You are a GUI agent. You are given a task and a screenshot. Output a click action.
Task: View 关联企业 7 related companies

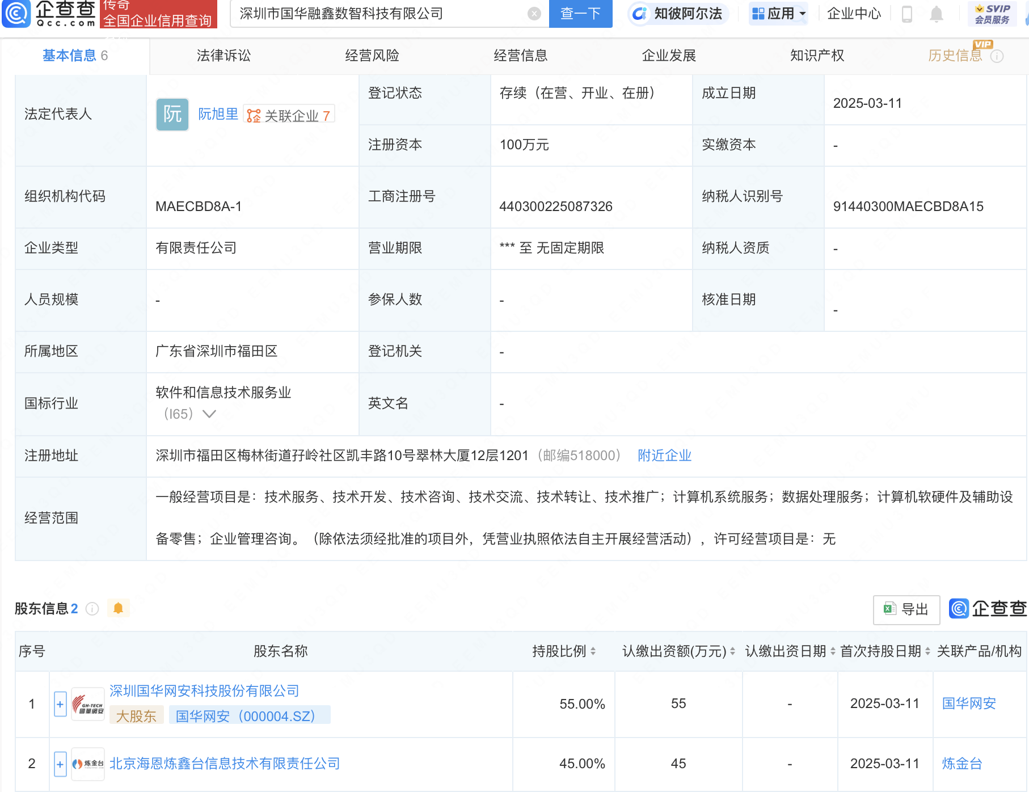[x=289, y=115]
